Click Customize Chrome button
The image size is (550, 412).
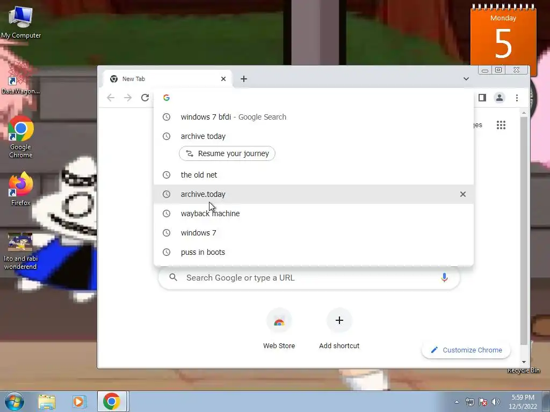pyautogui.click(x=466, y=350)
